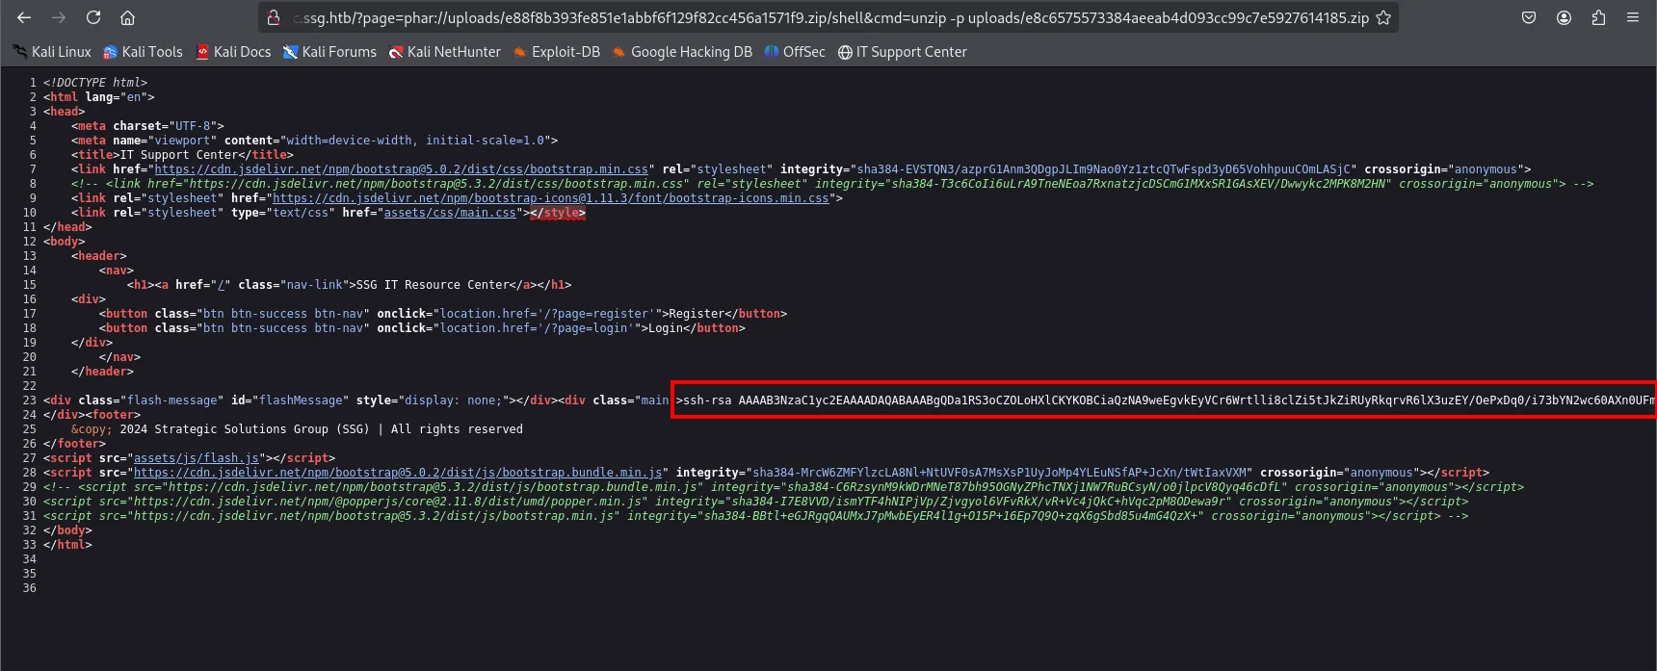Open Exploit-DB bookmark
The image size is (1657, 671).
pos(556,52)
